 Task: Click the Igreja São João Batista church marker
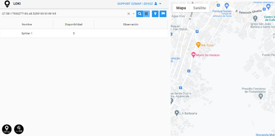(255, 18)
